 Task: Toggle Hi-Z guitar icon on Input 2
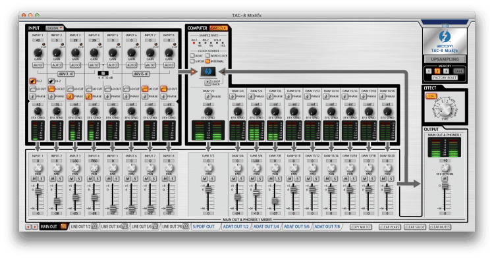[x=51, y=81]
